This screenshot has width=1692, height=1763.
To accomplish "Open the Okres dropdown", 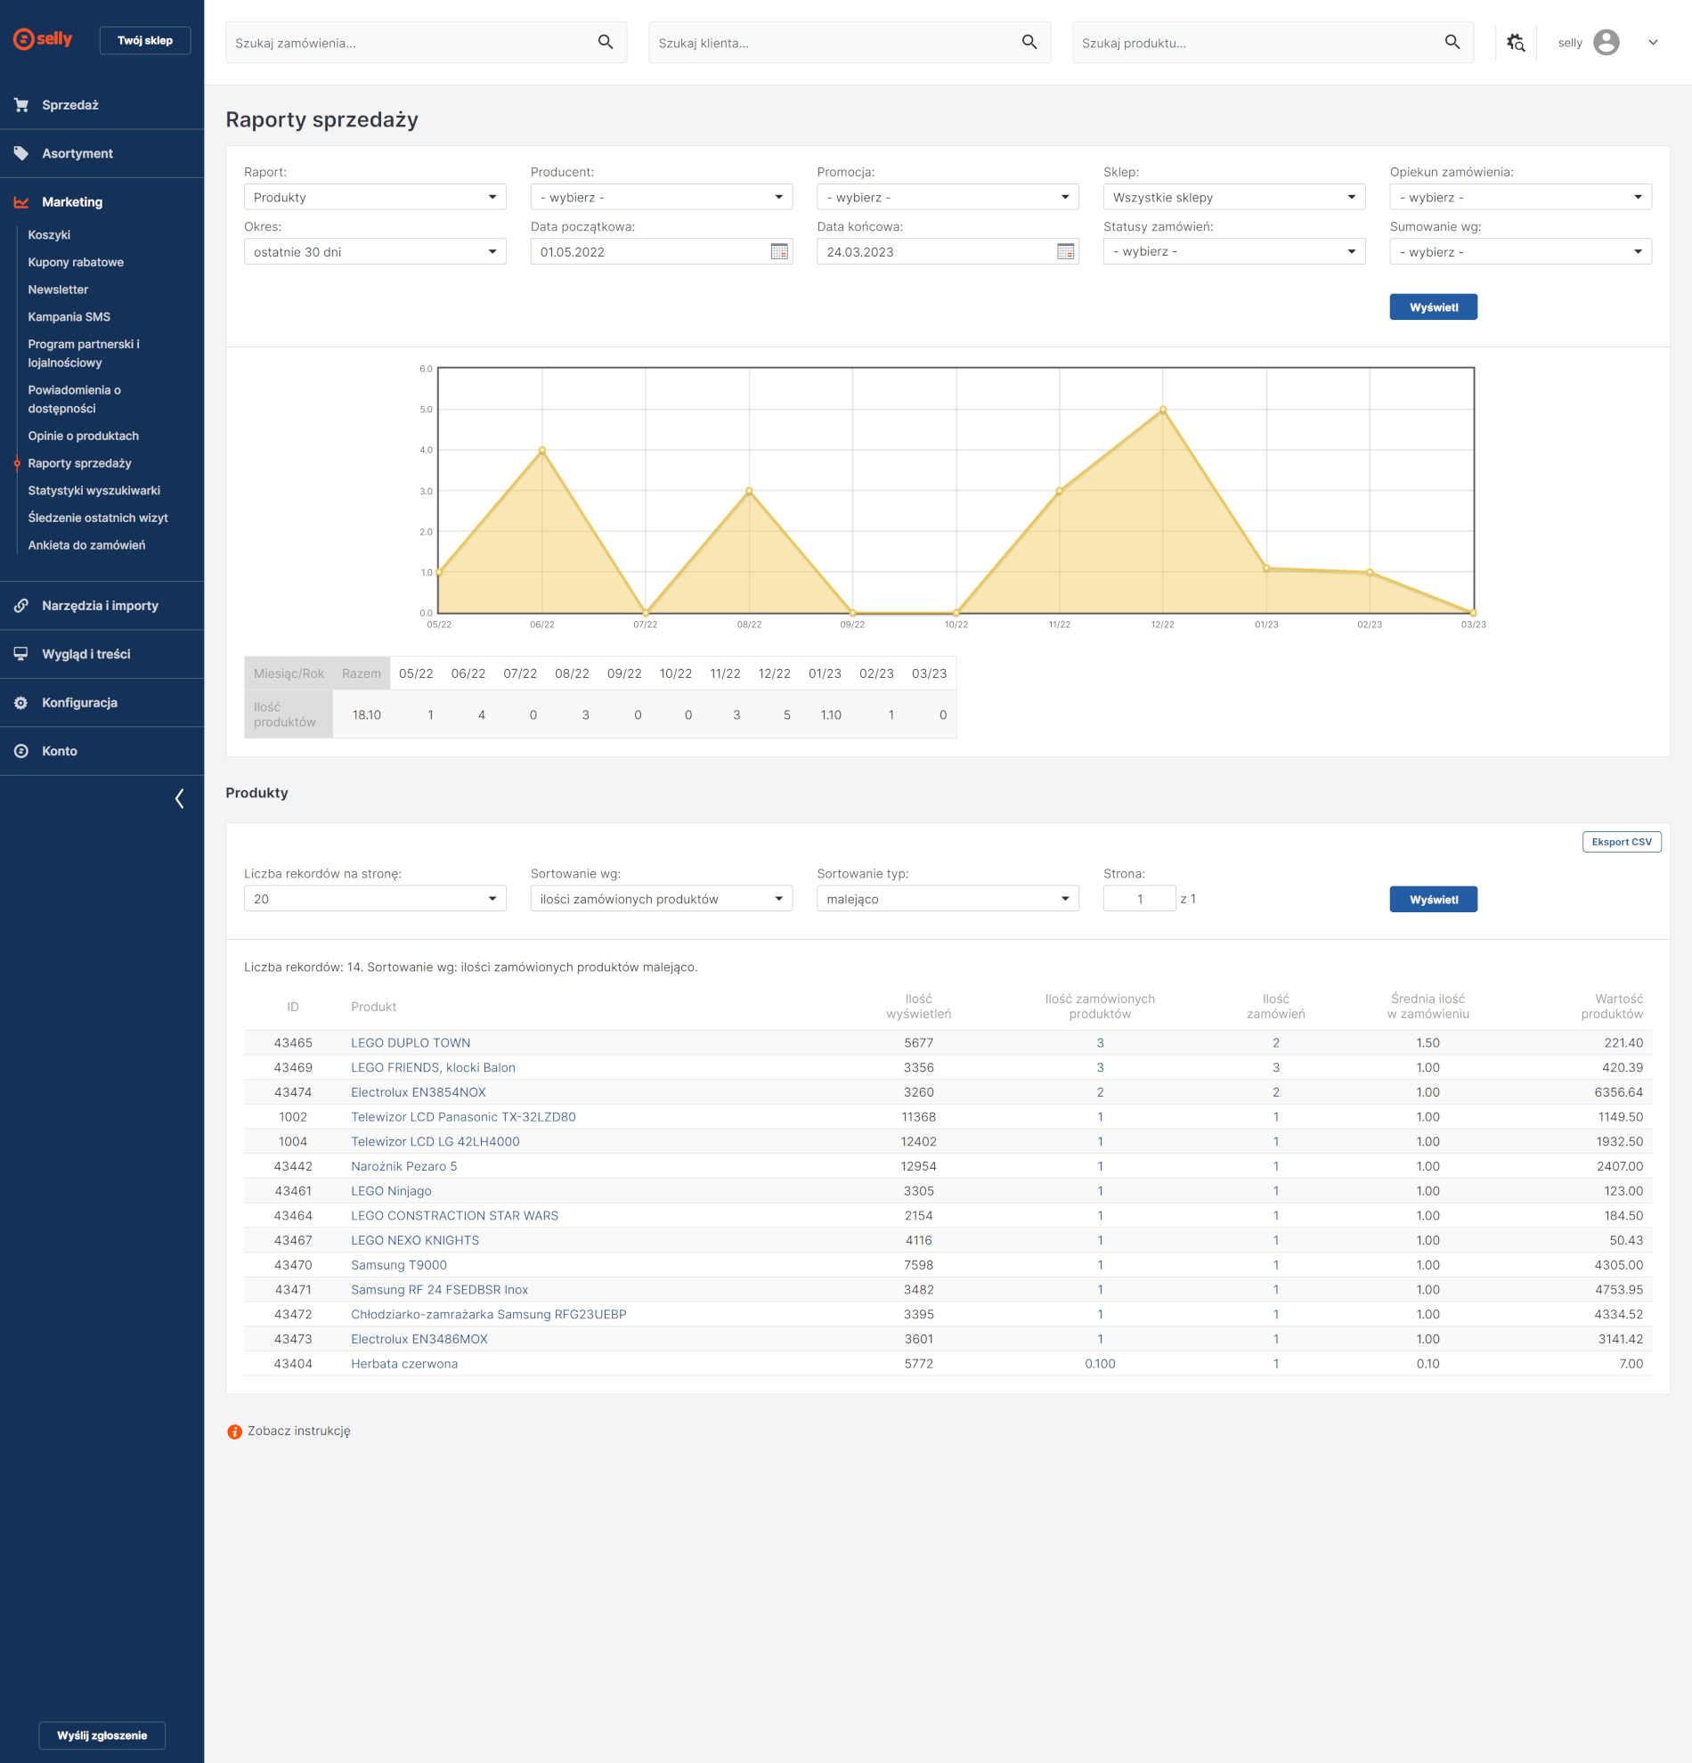I will coord(375,252).
